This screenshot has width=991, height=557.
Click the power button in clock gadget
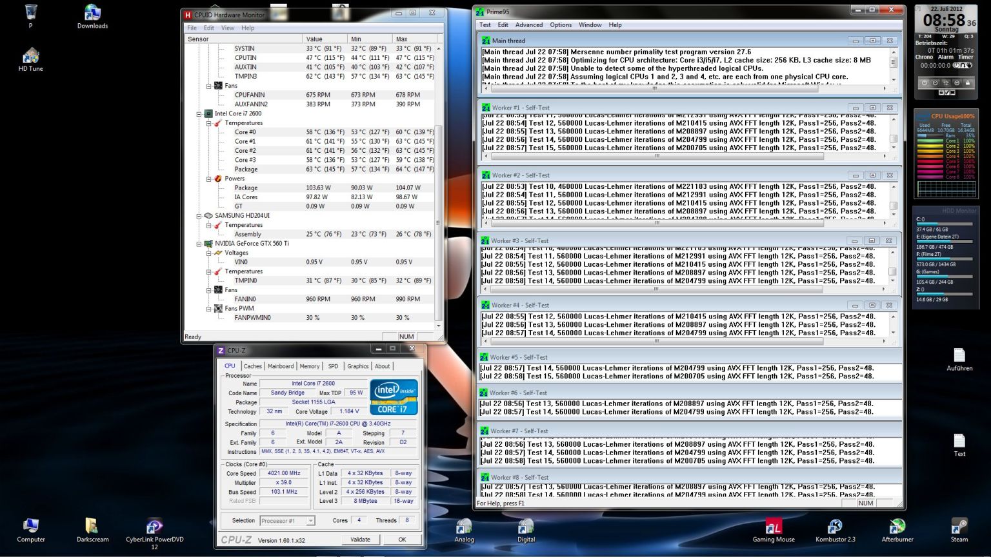tap(924, 83)
